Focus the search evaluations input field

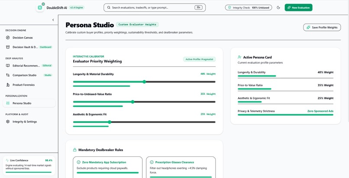point(155,7)
